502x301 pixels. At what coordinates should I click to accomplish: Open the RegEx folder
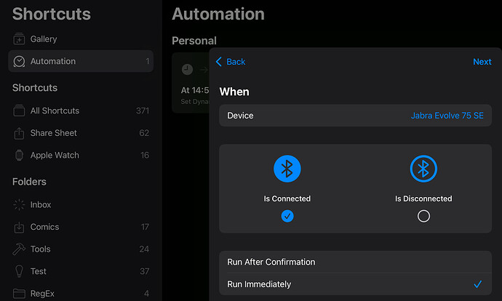(x=81, y=293)
